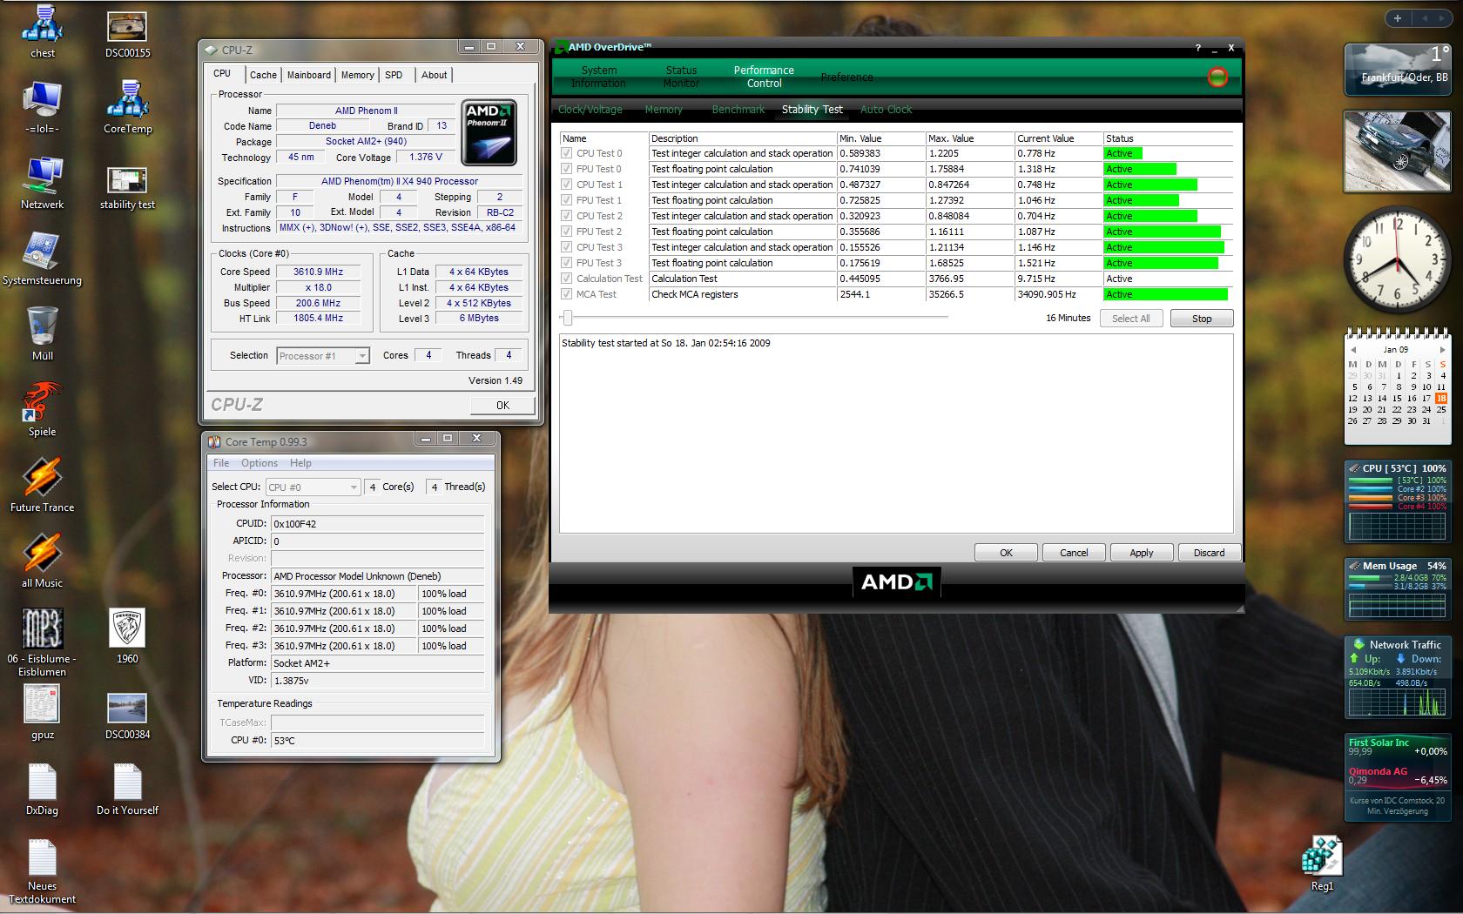Image resolution: width=1463 pixels, height=914 pixels.
Task: Open the Neues Textdokument file
Action: point(42,870)
